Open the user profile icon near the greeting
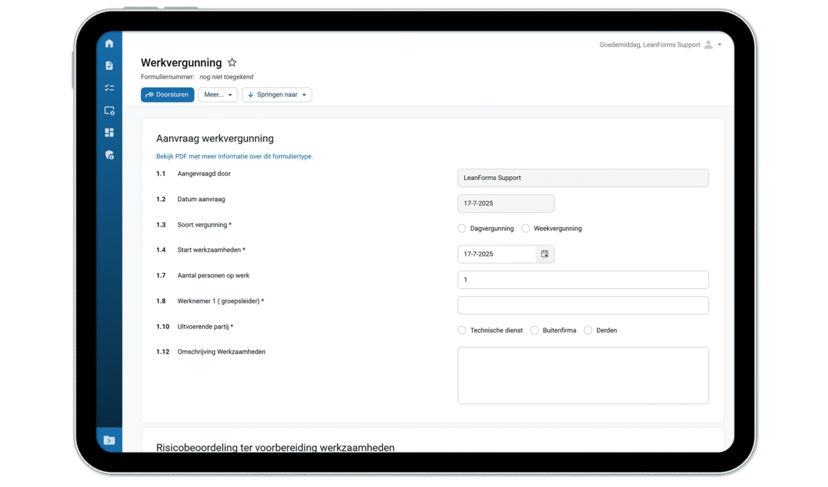828x487 pixels. coord(707,44)
